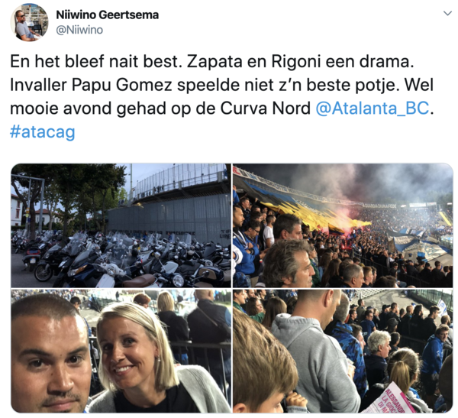Open the crowd in stands photo
The width and height of the screenshot is (458, 418).
coord(343,351)
